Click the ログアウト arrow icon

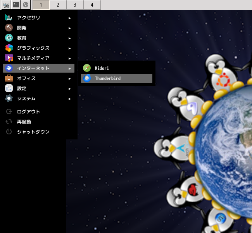click(x=9, y=111)
